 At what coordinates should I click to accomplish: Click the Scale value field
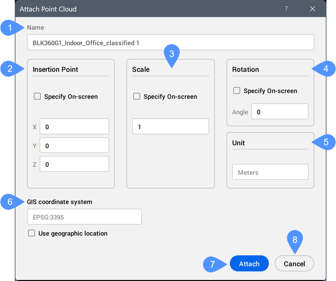[x=170, y=127]
